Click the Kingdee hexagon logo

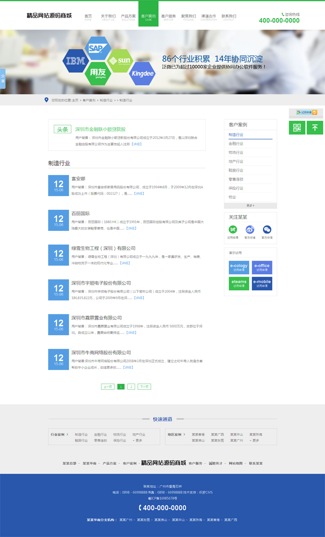point(142,73)
